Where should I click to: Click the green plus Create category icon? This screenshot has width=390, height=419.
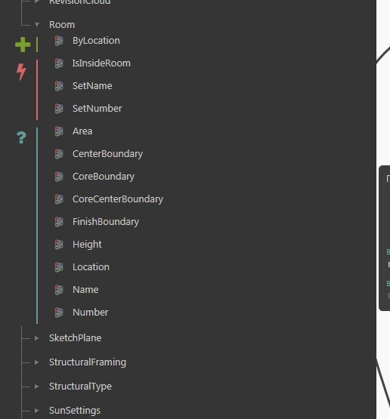(23, 45)
